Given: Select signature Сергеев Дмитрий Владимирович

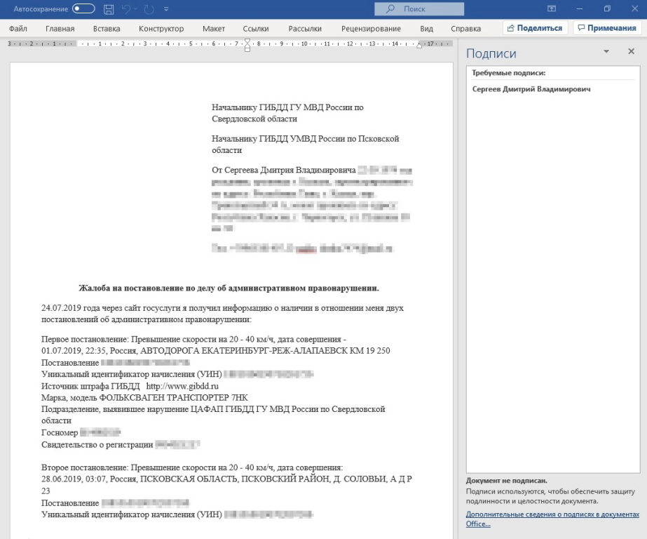Looking at the screenshot, I should coord(531,90).
